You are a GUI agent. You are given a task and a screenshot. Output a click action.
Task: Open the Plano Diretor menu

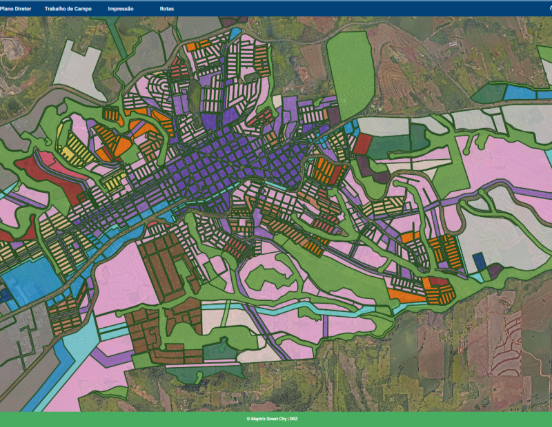coord(15,9)
